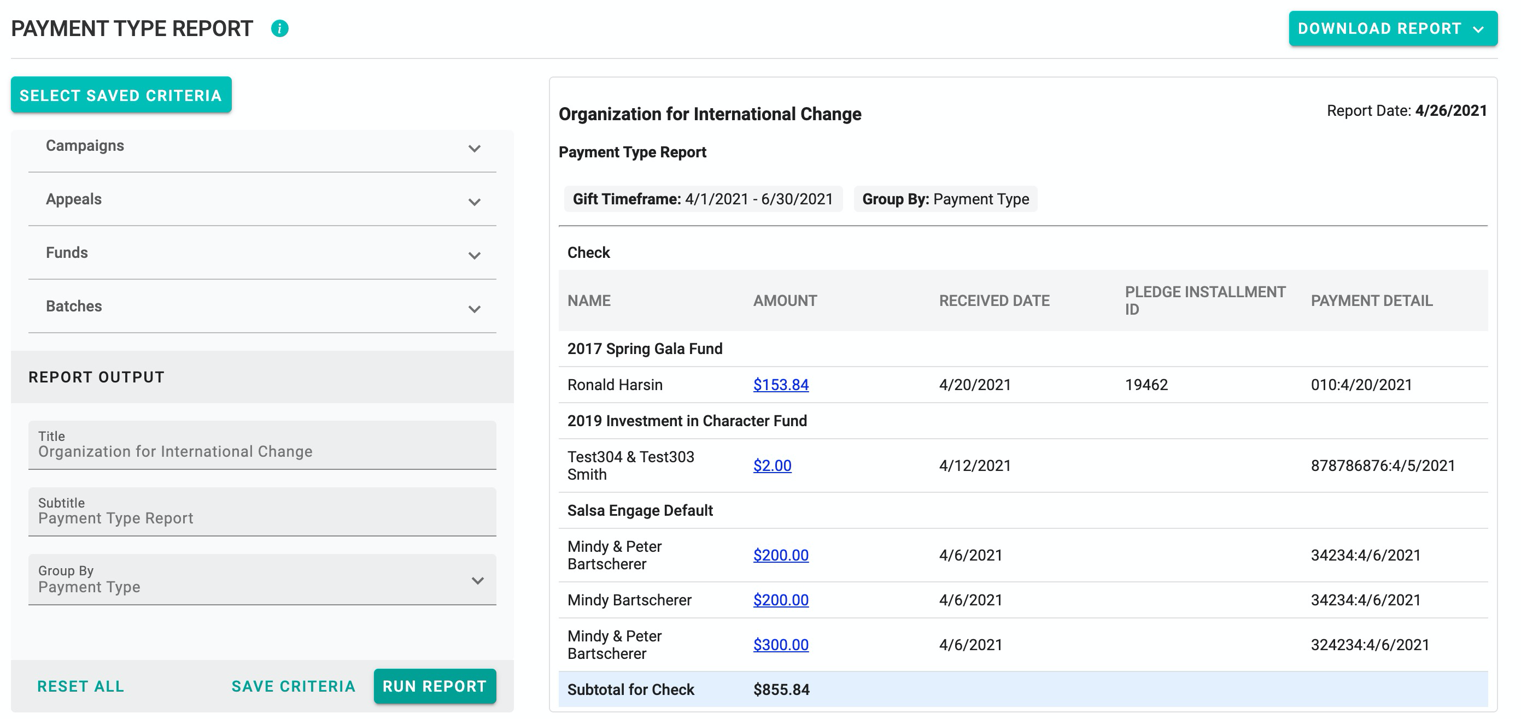Click the Report Output section header
The image size is (1521, 719).
pyautogui.click(x=262, y=377)
